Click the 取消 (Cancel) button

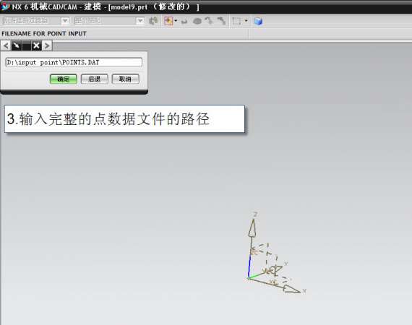click(x=125, y=79)
